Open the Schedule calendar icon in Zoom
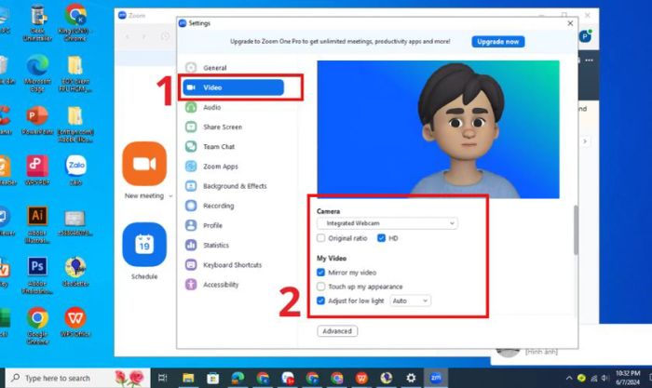 144,245
